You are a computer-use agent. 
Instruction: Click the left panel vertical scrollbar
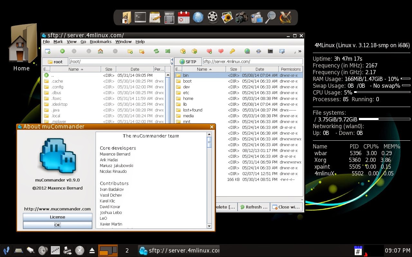pyautogui.click(x=167, y=98)
